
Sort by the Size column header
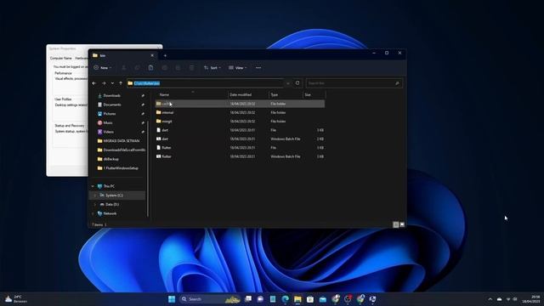[308, 94]
